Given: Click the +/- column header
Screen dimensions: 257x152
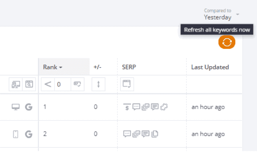Looking at the screenshot, I should (98, 67).
